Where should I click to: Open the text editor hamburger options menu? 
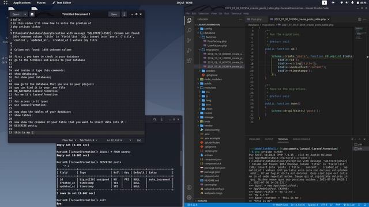coord(124,14)
